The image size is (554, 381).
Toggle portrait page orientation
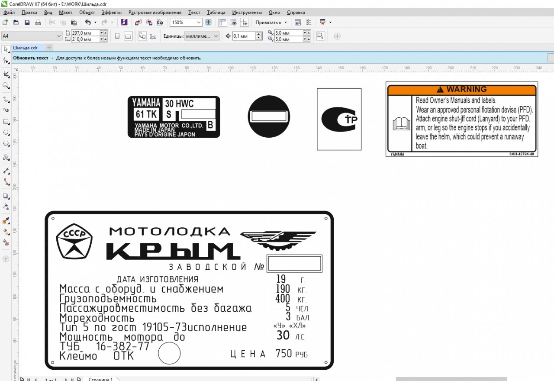pyautogui.click(x=117, y=36)
